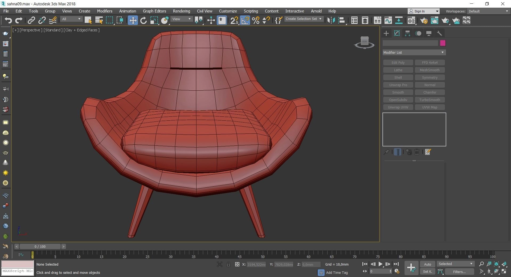Screen dimensions: 511x277
Task: Click the time slider 0 / 100
Action: click(x=40, y=246)
